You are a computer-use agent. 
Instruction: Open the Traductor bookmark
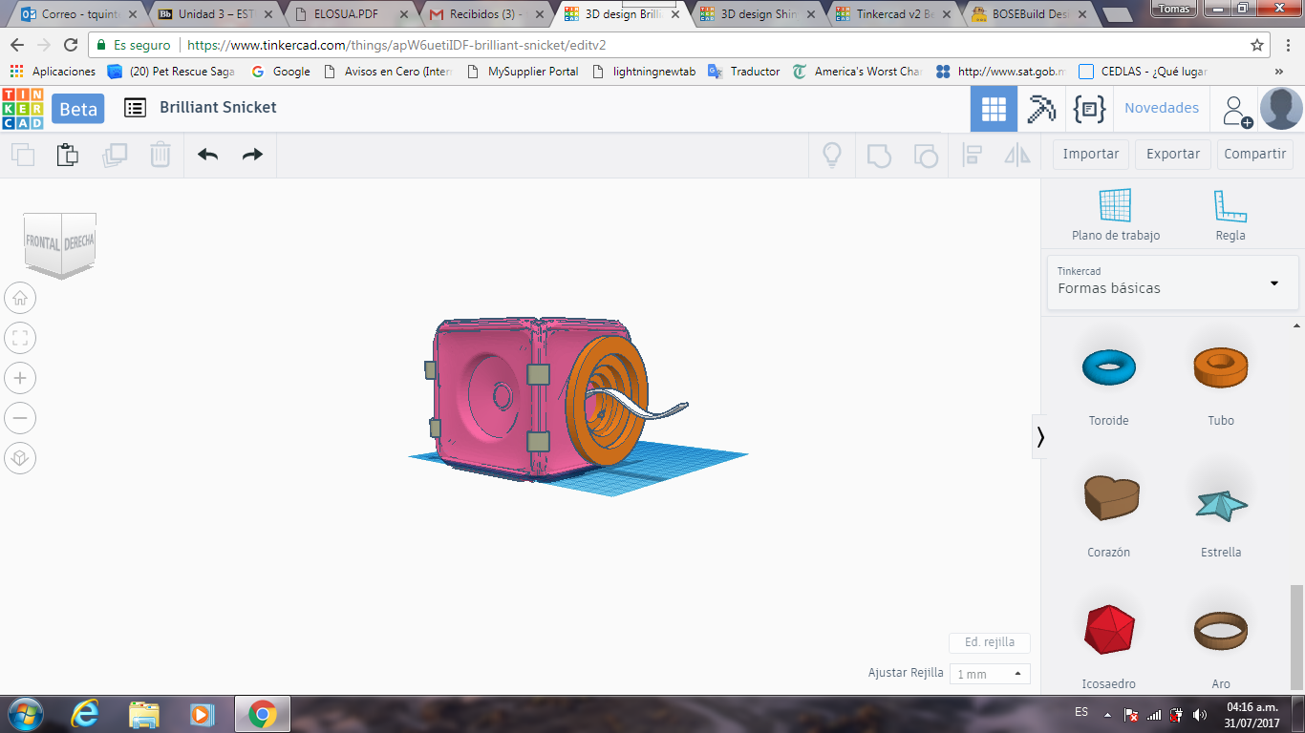click(745, 72)
